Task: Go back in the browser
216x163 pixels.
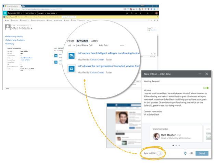Action: (x=4, y=9)
